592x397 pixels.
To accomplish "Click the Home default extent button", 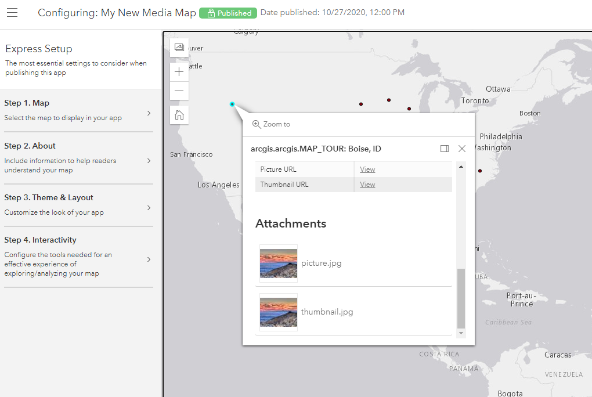I will 179,115.
